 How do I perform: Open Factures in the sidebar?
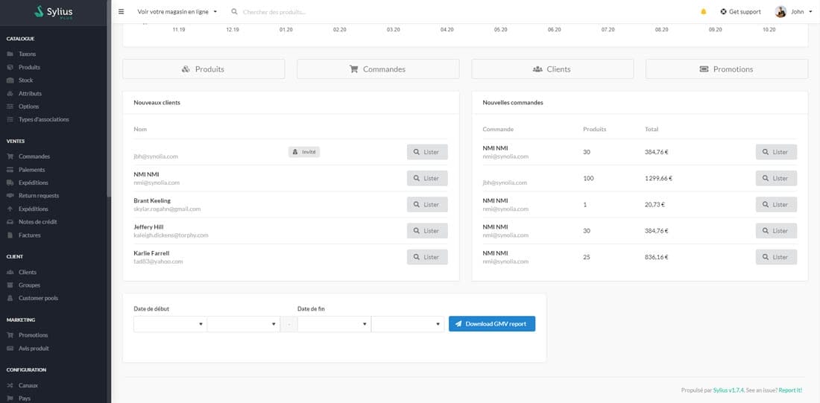coord(29,235)
